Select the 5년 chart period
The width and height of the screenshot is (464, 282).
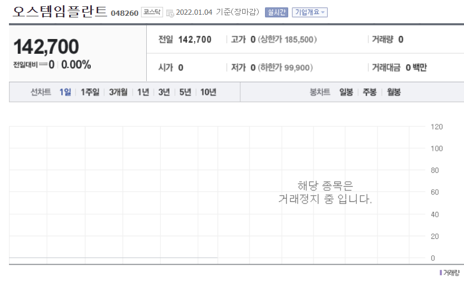(x=185, y=92)
